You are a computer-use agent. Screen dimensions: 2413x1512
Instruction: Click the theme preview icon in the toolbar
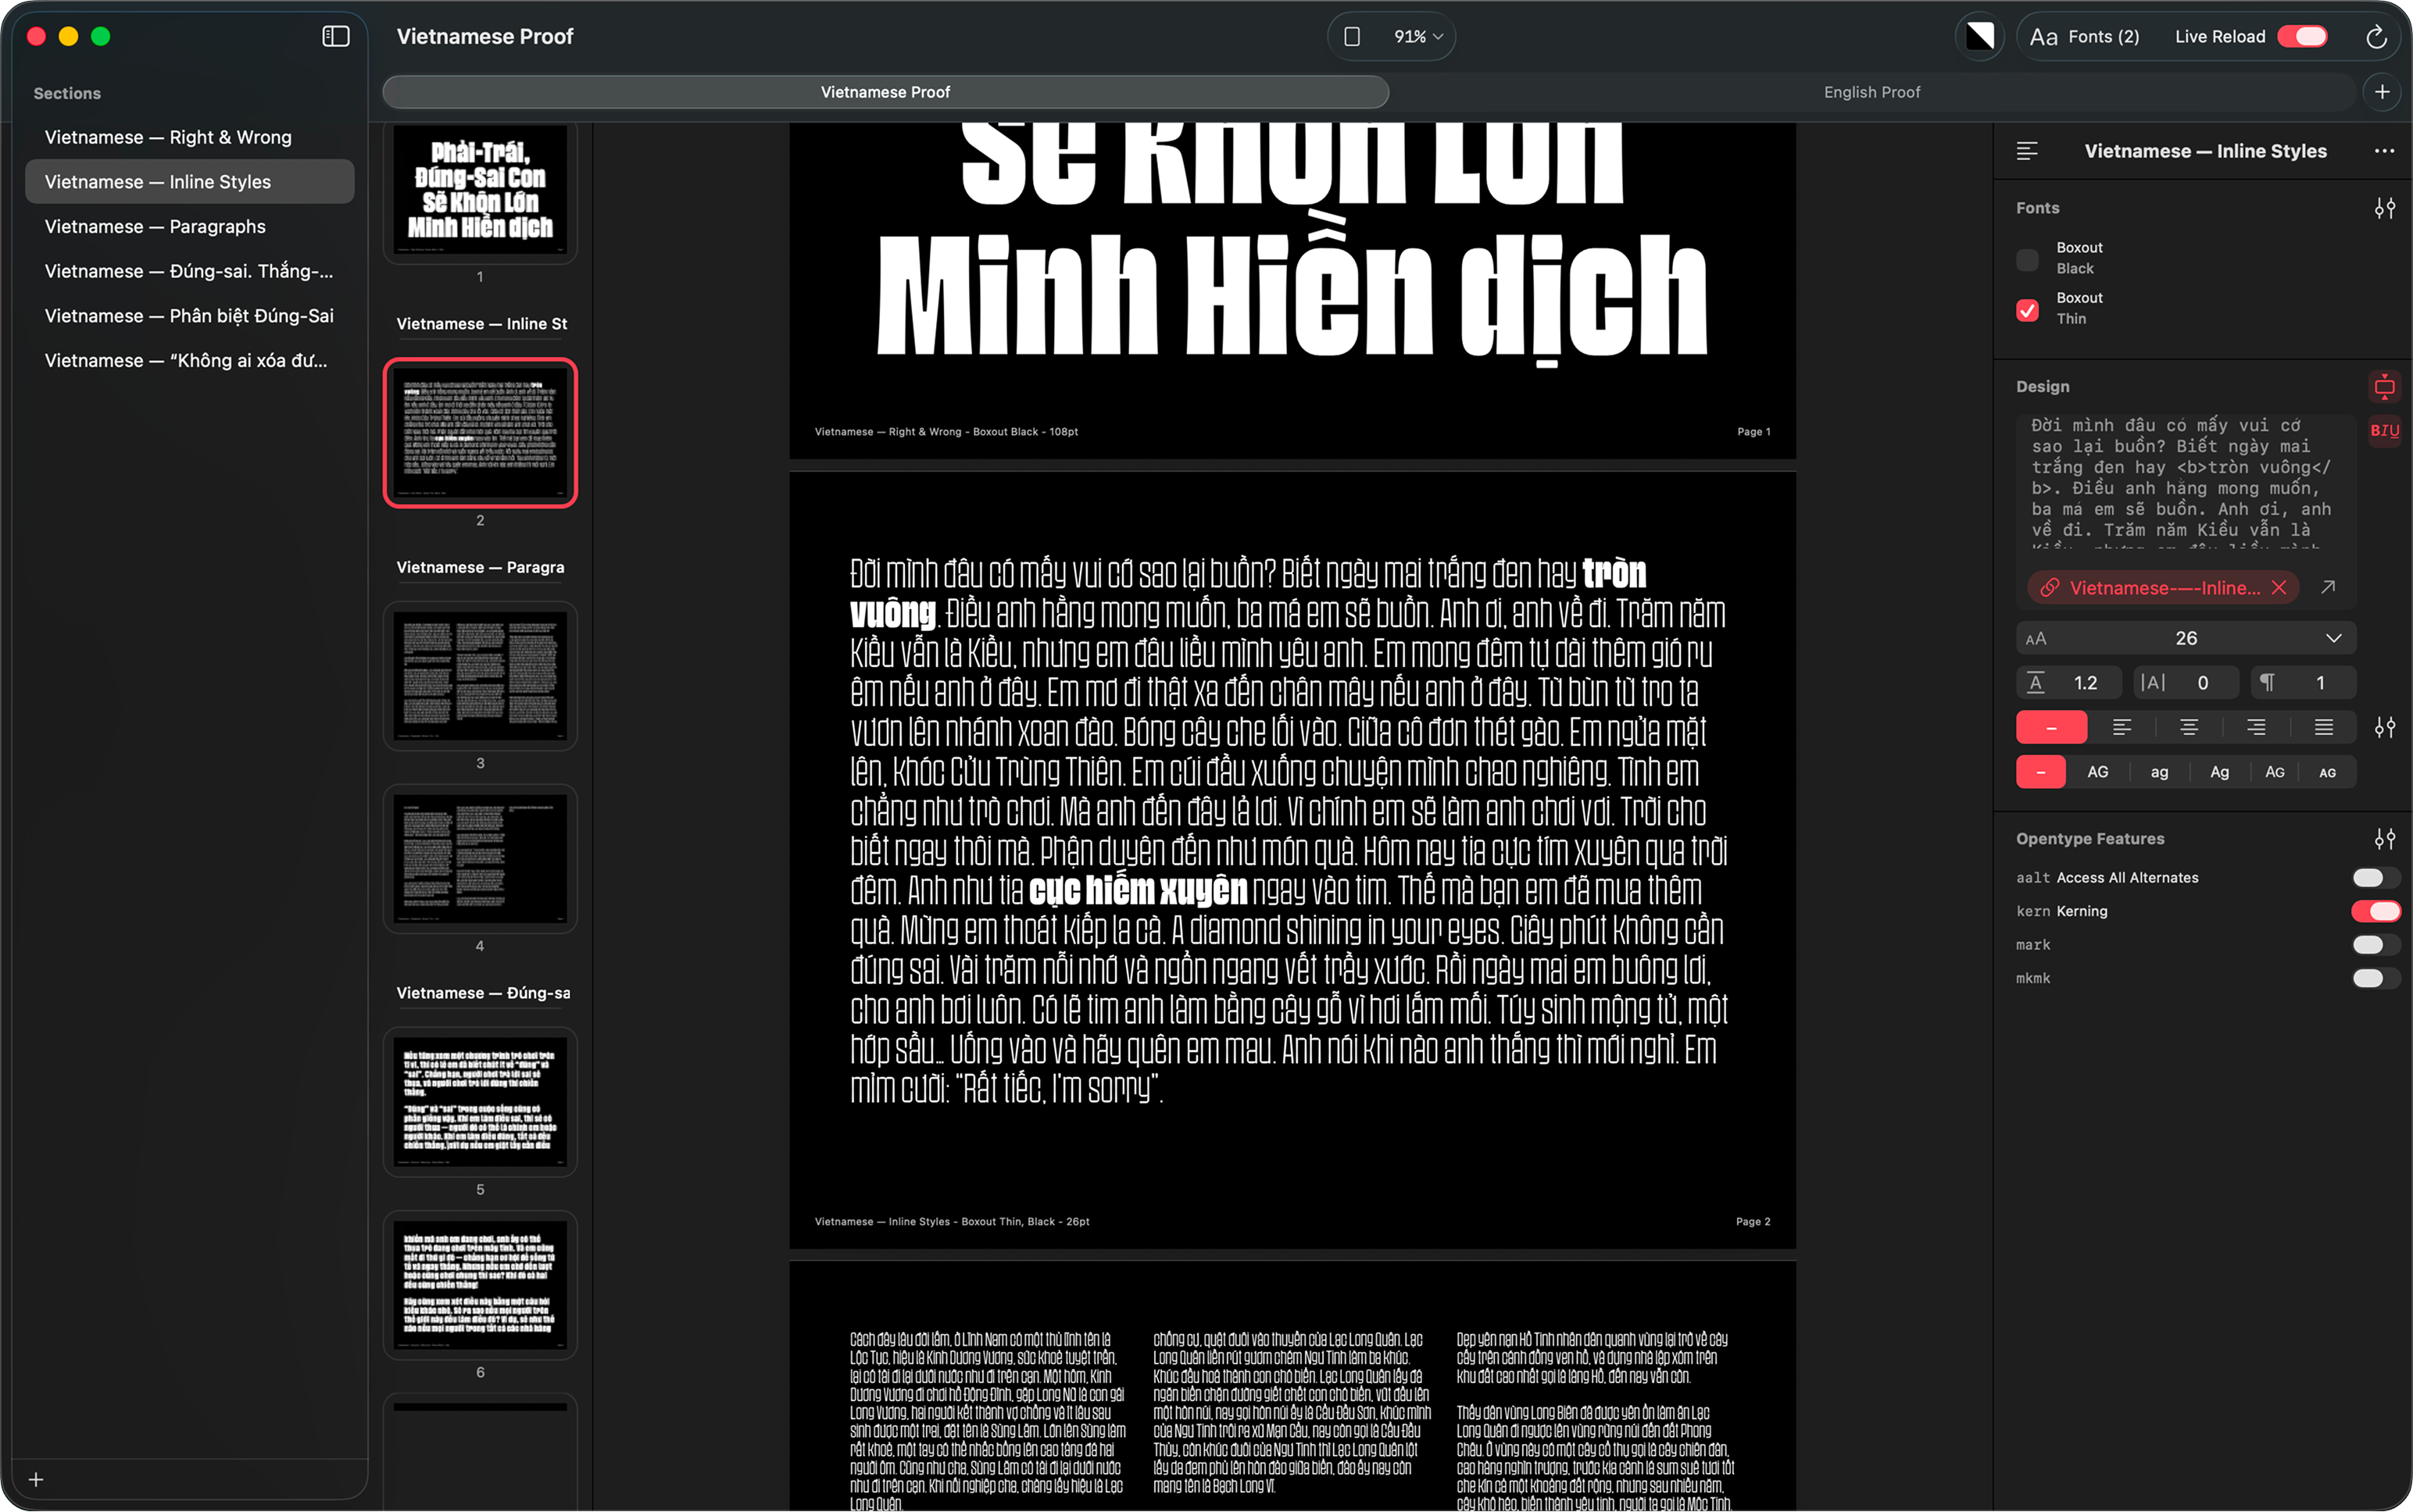coord(1980,36)
